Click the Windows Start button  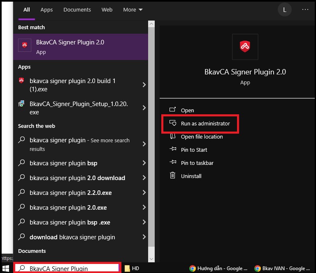click(6, 268)
